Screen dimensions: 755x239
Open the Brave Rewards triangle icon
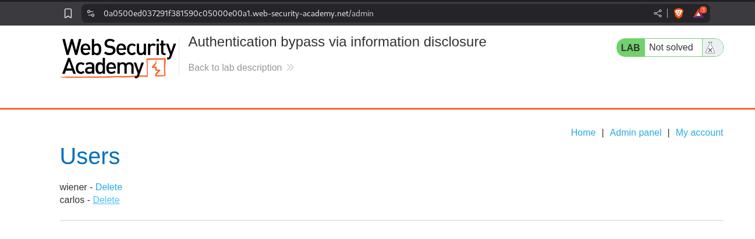click(698, 13)
